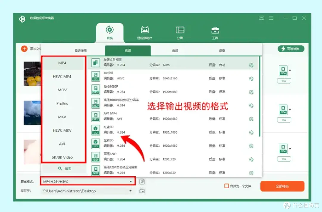This screenshot has width=322, height=212.
Task: Open settings gear for AV1 MP4 preset
Action: coord(251,119)
